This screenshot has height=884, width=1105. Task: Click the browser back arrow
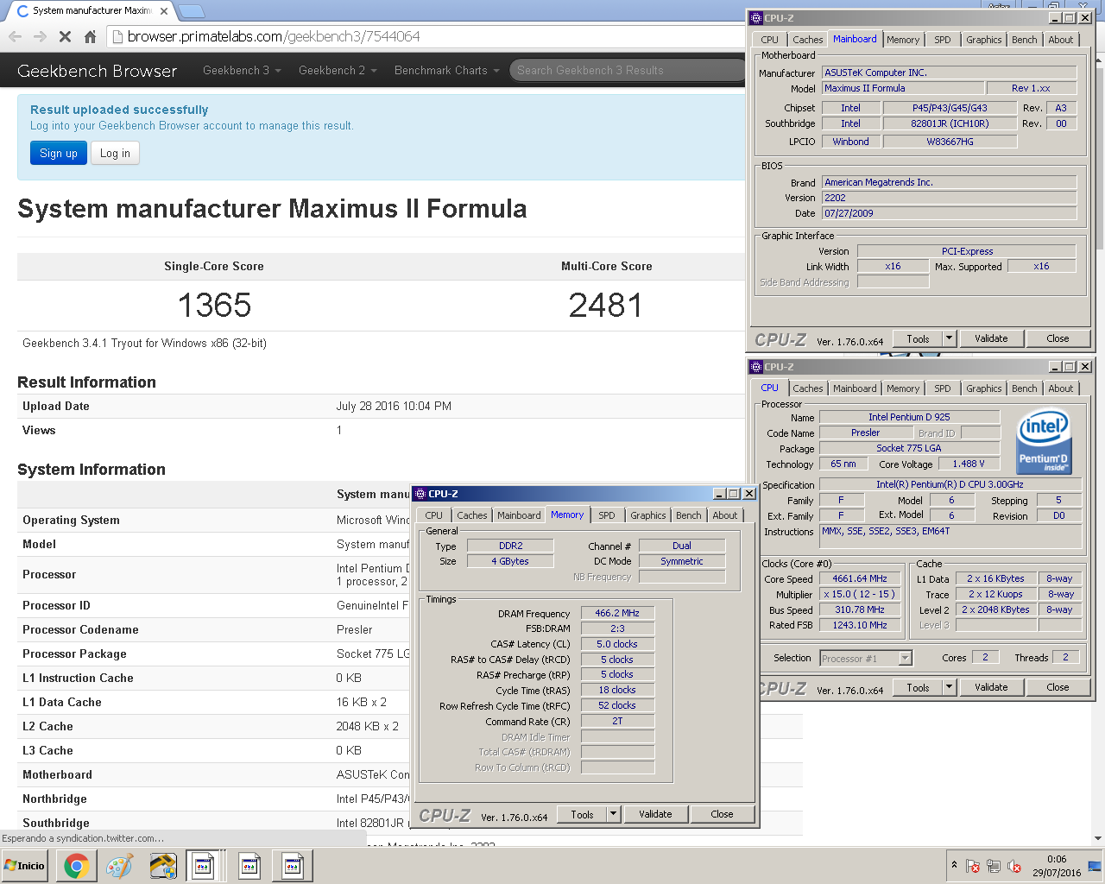click(15, 36)
